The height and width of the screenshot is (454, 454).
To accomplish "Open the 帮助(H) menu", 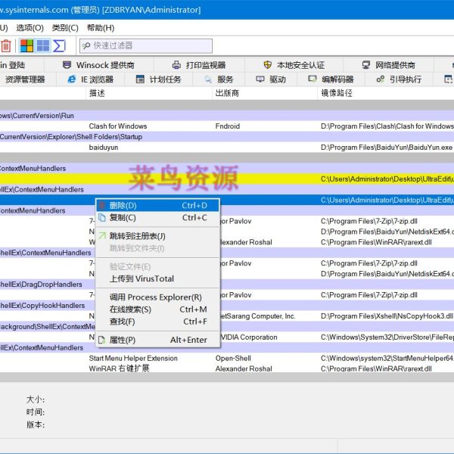I will 101,28.
